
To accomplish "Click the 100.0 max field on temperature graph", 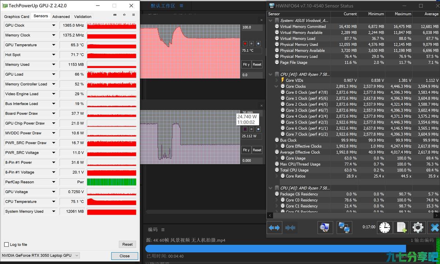I will [252, 27].
